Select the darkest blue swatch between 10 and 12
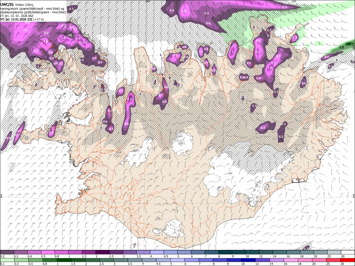Image resolution: width=355 pixels, height=266 pixels. (x=248, y=260)
